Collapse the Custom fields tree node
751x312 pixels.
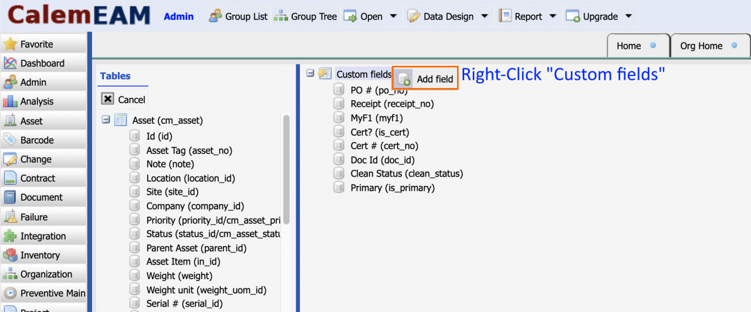coord(310,74)
